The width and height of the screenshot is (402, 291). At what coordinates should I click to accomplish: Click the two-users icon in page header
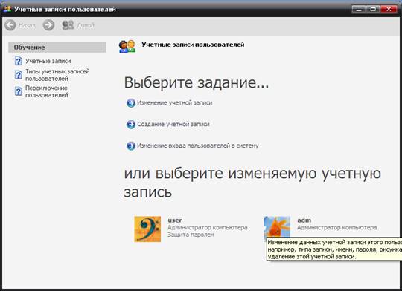point(127,47)
